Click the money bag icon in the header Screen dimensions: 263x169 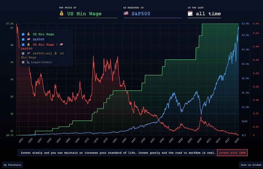62,13
